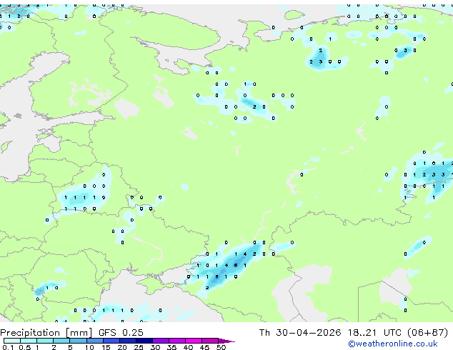Click the "(06+87)" forecast run text
The image size is (453, 350).
click(427, 333)
